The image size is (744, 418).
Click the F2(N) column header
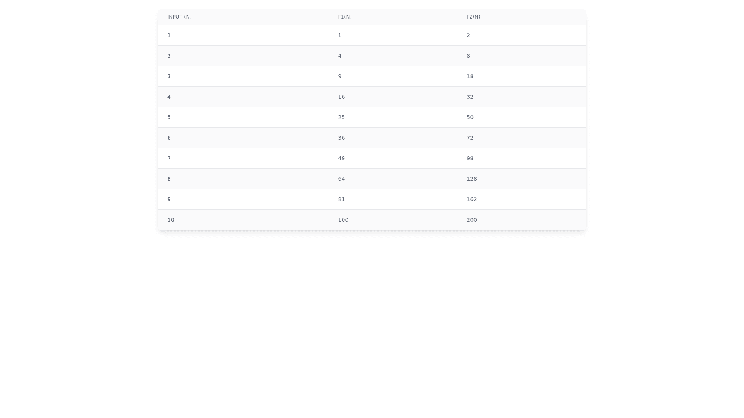pyautogui.click(x=473, y=17)
